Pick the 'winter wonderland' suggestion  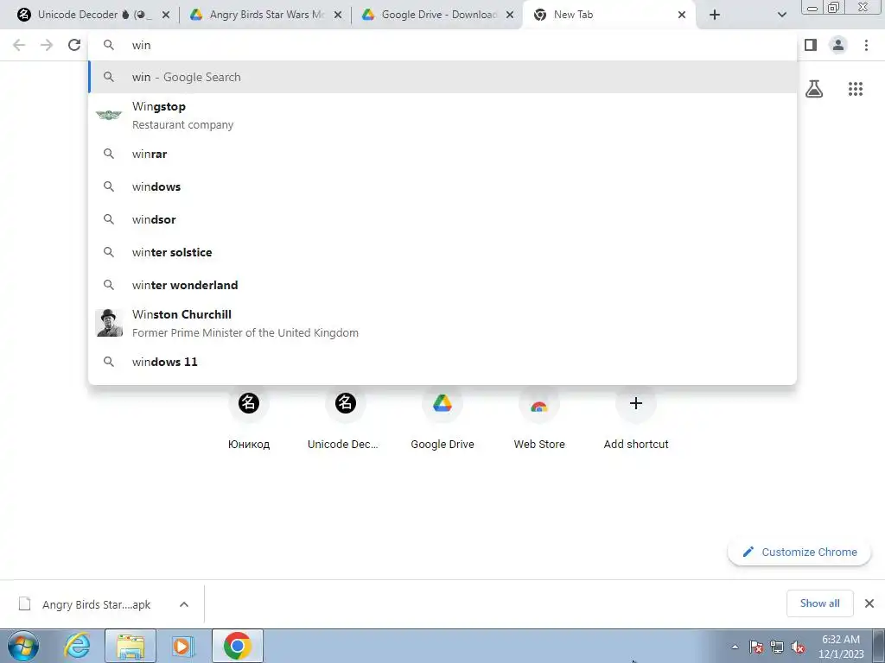(442, 285)
